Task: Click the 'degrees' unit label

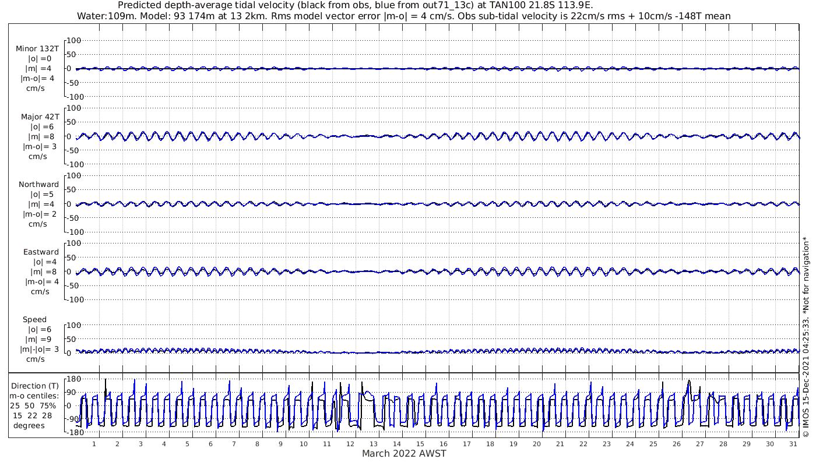Action: (29, 425)
